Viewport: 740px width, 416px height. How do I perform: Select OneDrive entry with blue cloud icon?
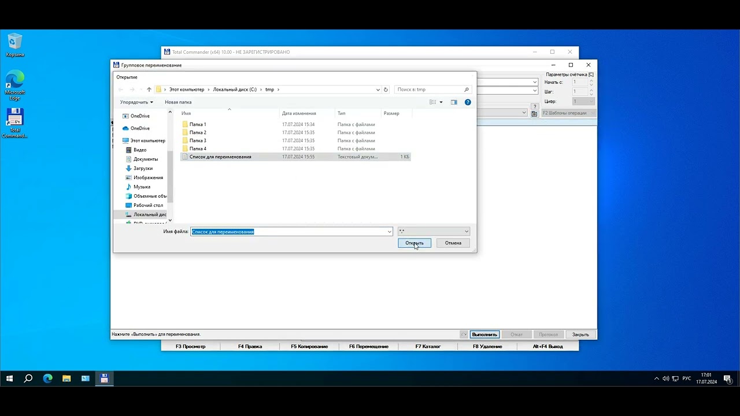[136, 128]
